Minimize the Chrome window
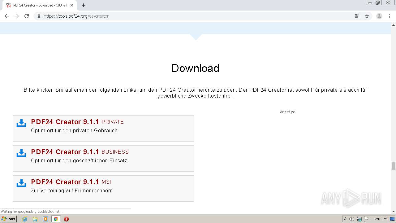The height and width of the screenshot is (223, 396). (x=370, y=3)
